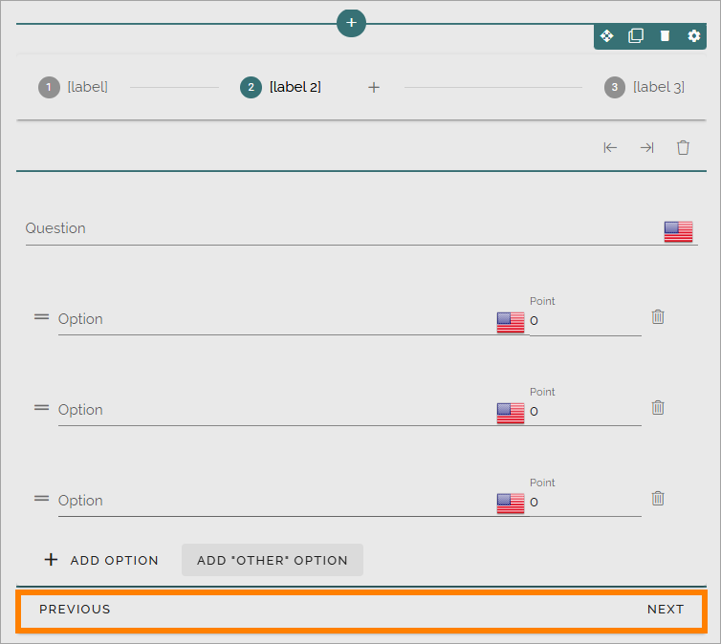Click the US flag of the third Option
Image resolution: width=721 pixels, height=644 pixels.
click(x=511, y=504)
